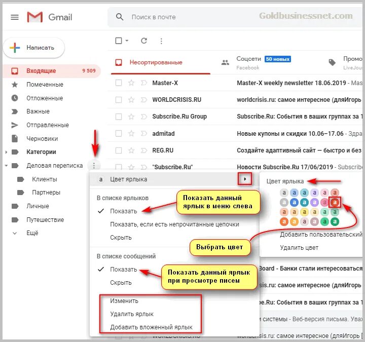Check the REG.RU email checkbox
Image resolution: width=365 pixels, height=342 pixels.
click(x=119, y=150)
